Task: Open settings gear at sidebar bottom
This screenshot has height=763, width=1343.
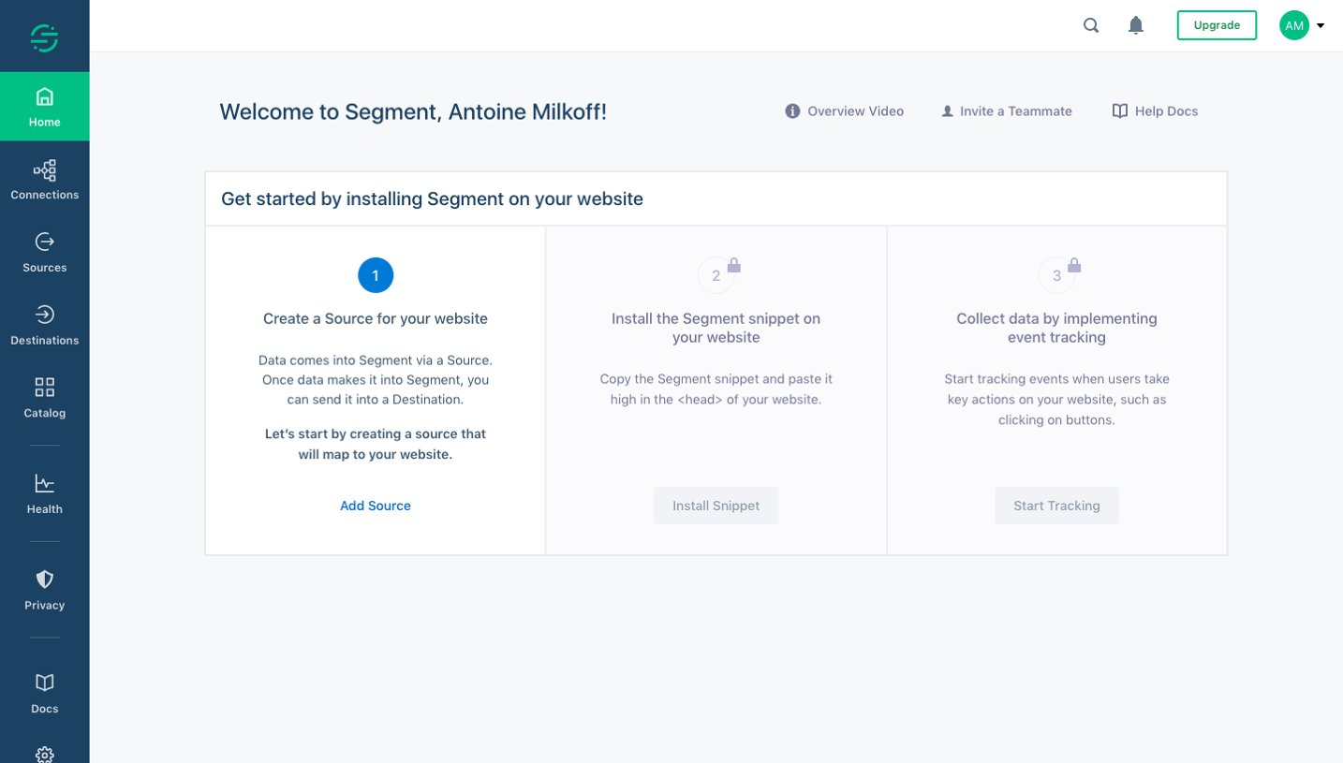Action: pos(44,754)
